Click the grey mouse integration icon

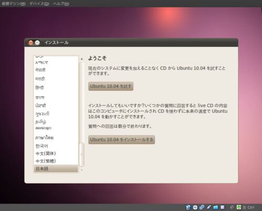232,207
